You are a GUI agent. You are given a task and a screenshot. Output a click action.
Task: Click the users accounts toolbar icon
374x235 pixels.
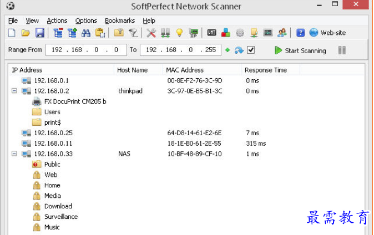point(282,33)
